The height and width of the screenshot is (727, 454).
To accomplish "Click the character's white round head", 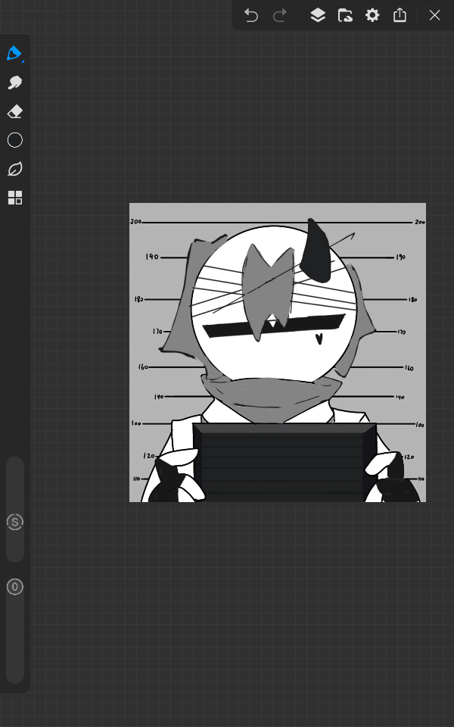I will coord(227,348).
